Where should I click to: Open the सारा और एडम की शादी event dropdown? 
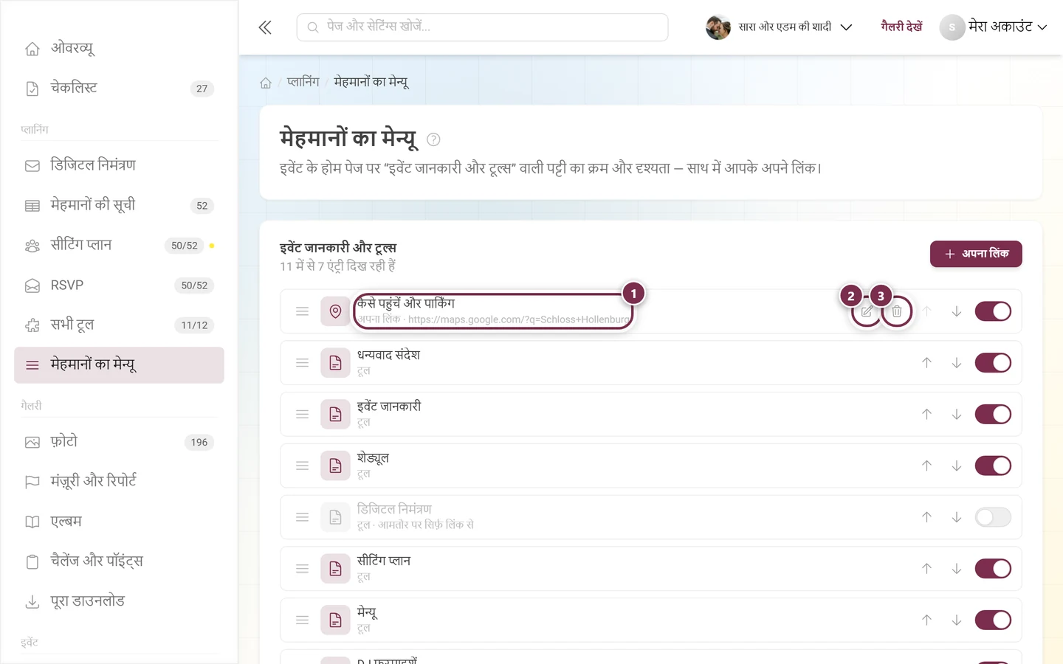pos(780,27)
